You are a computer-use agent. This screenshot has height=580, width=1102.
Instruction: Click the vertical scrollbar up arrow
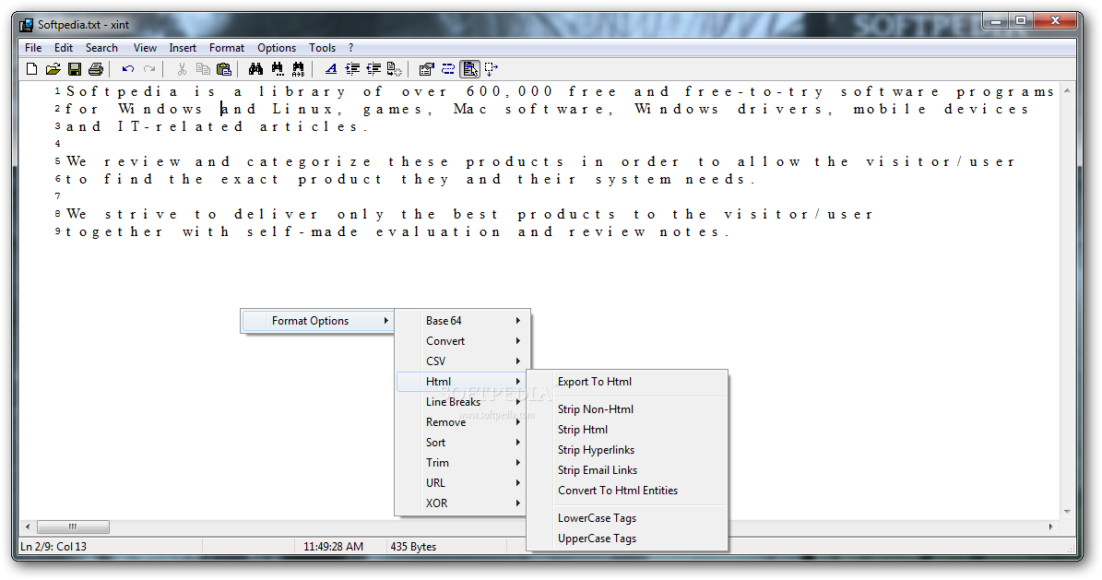pos(1067,90)
